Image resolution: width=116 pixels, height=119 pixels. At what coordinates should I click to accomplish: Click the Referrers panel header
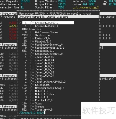[8, 106]
